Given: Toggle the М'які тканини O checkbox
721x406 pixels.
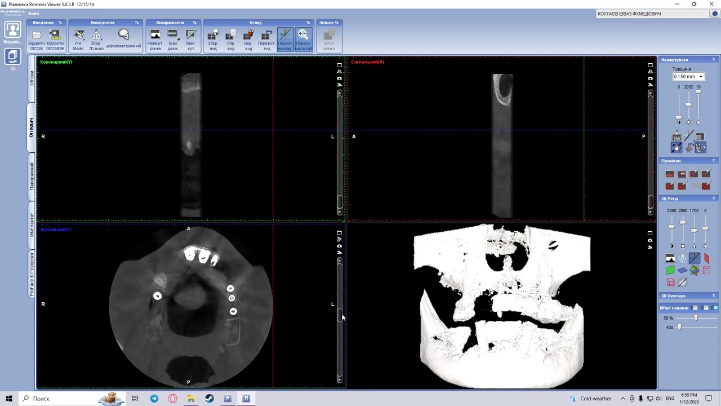Looking at the screenshot, I should point(707,308).
